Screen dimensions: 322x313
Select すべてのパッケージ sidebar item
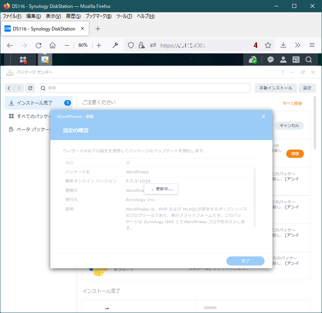29,116
